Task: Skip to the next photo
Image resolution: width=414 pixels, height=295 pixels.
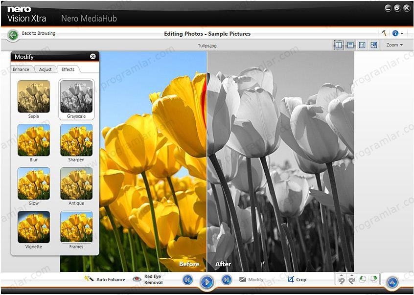Action: 226,280
